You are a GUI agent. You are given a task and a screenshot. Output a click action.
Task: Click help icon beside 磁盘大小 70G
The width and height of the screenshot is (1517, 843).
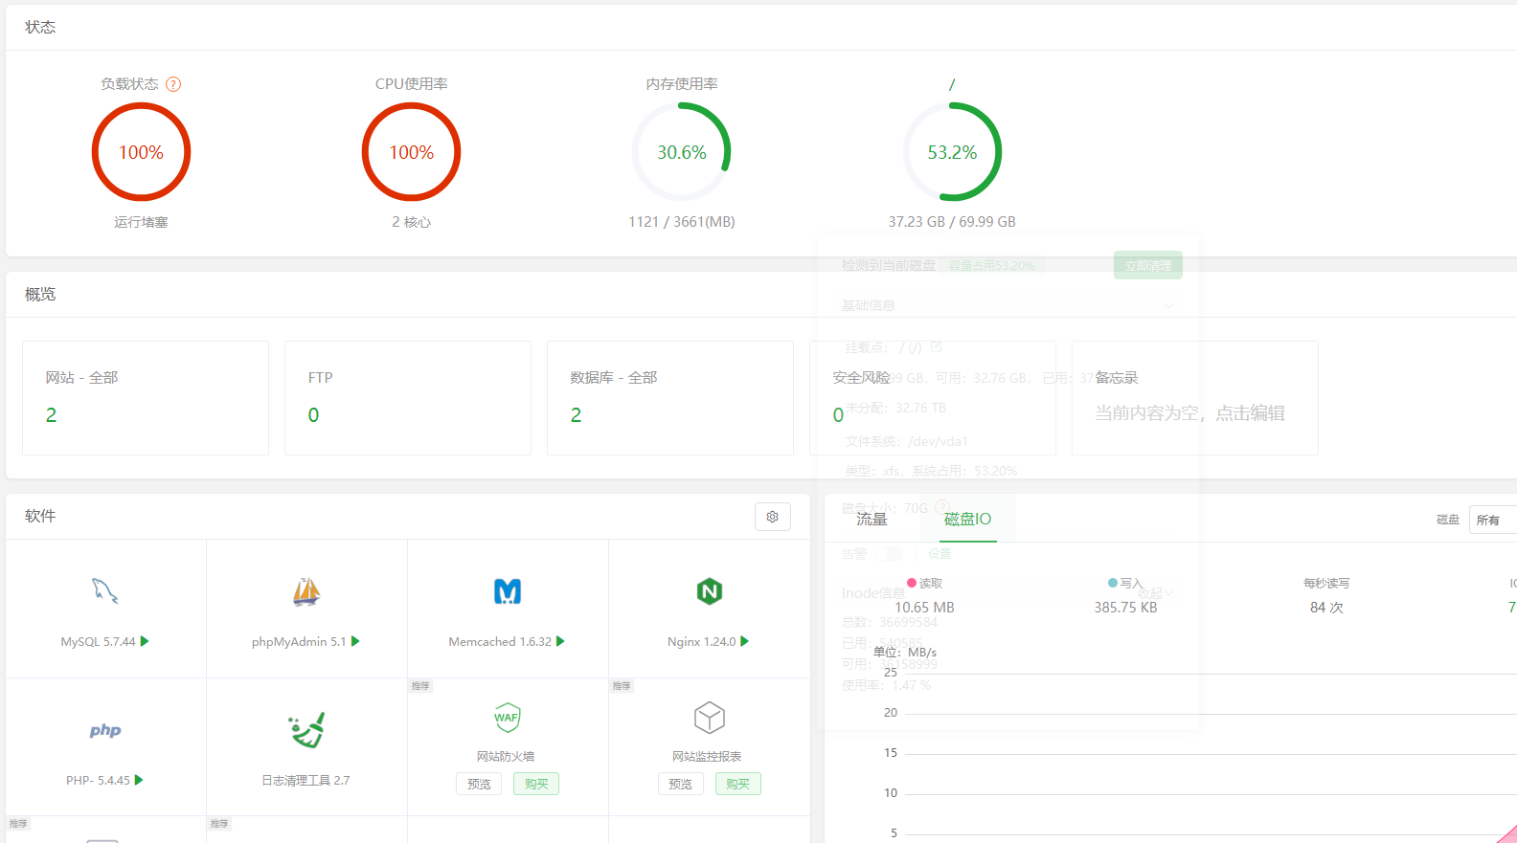pos(942,507)
